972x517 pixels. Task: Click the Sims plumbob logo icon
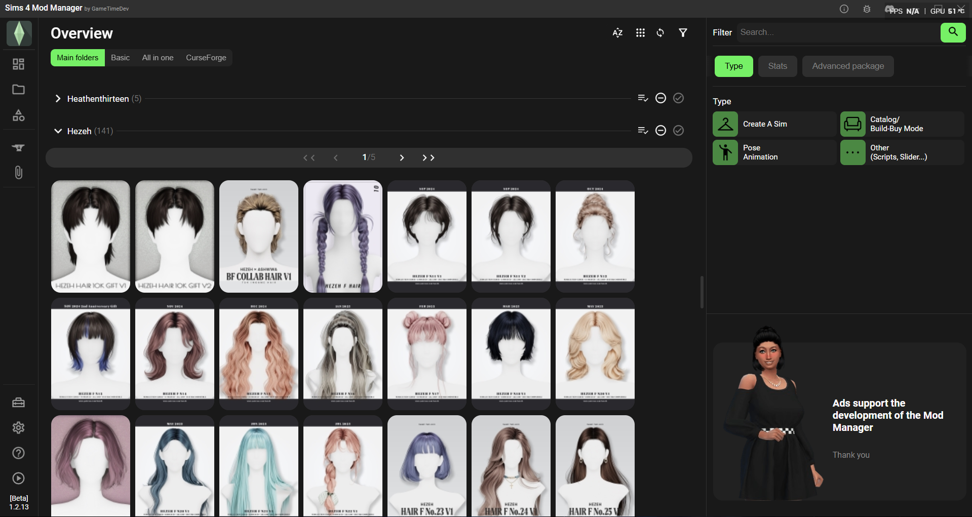[x=19, y=33]
